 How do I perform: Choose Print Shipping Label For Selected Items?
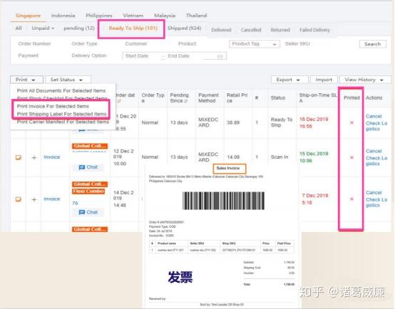point(62,114)
